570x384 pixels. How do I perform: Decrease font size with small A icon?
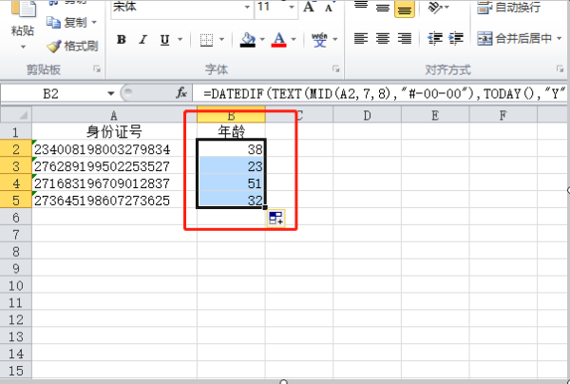pos(329,8)
